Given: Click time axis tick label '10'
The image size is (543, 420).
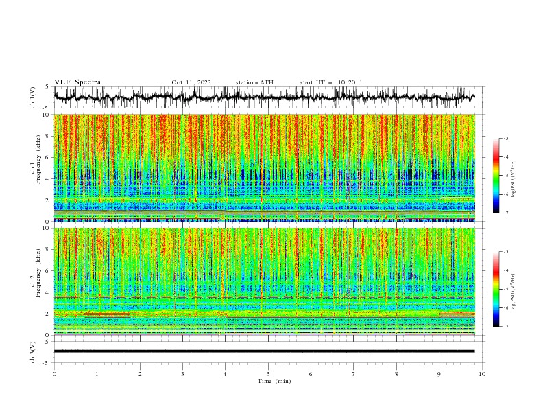Looking at the screenshot, I should (482, 374).
